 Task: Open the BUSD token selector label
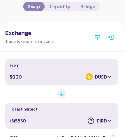tap(101, 77)
